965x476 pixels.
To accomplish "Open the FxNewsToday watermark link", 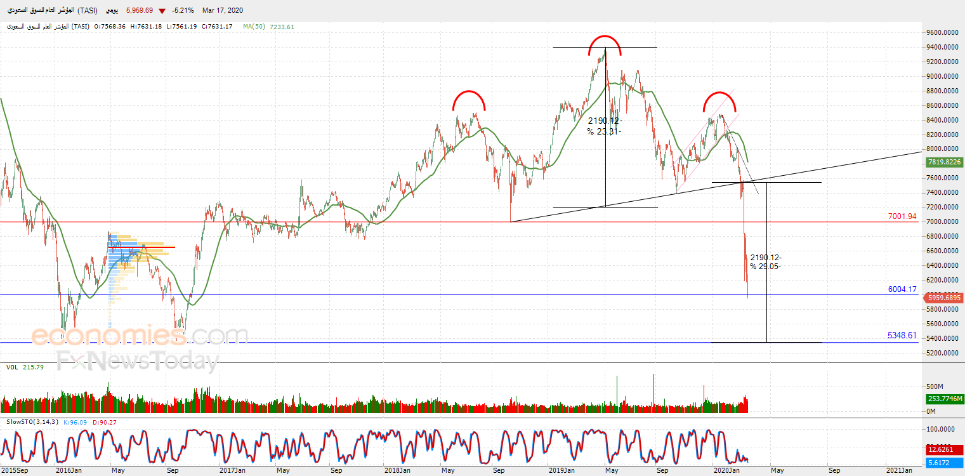I will click(137, 361).
